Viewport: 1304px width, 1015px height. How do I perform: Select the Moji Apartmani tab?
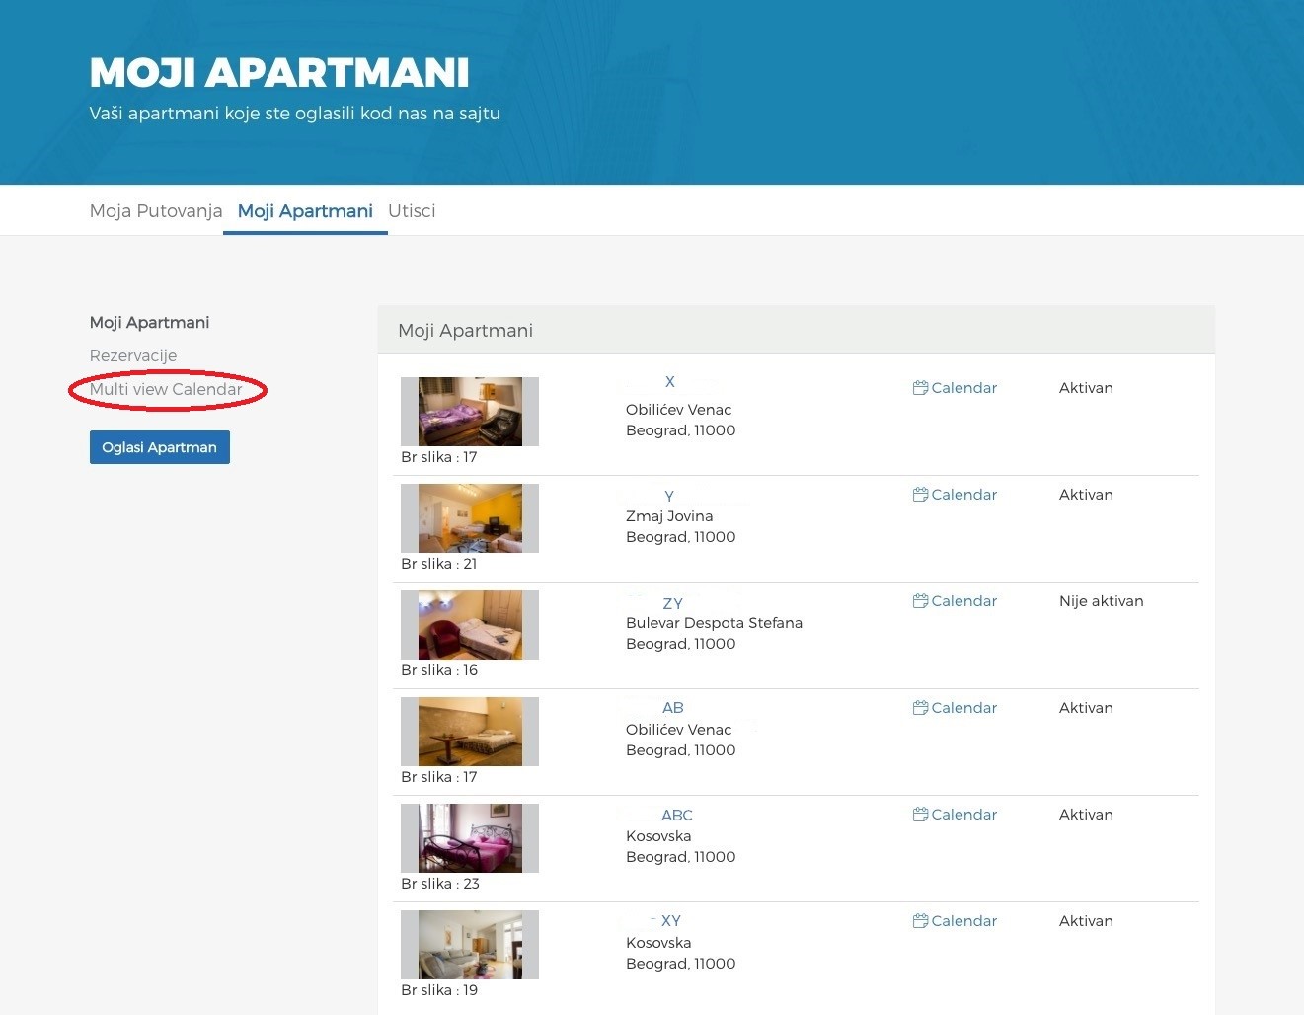[x=305, y=211]
